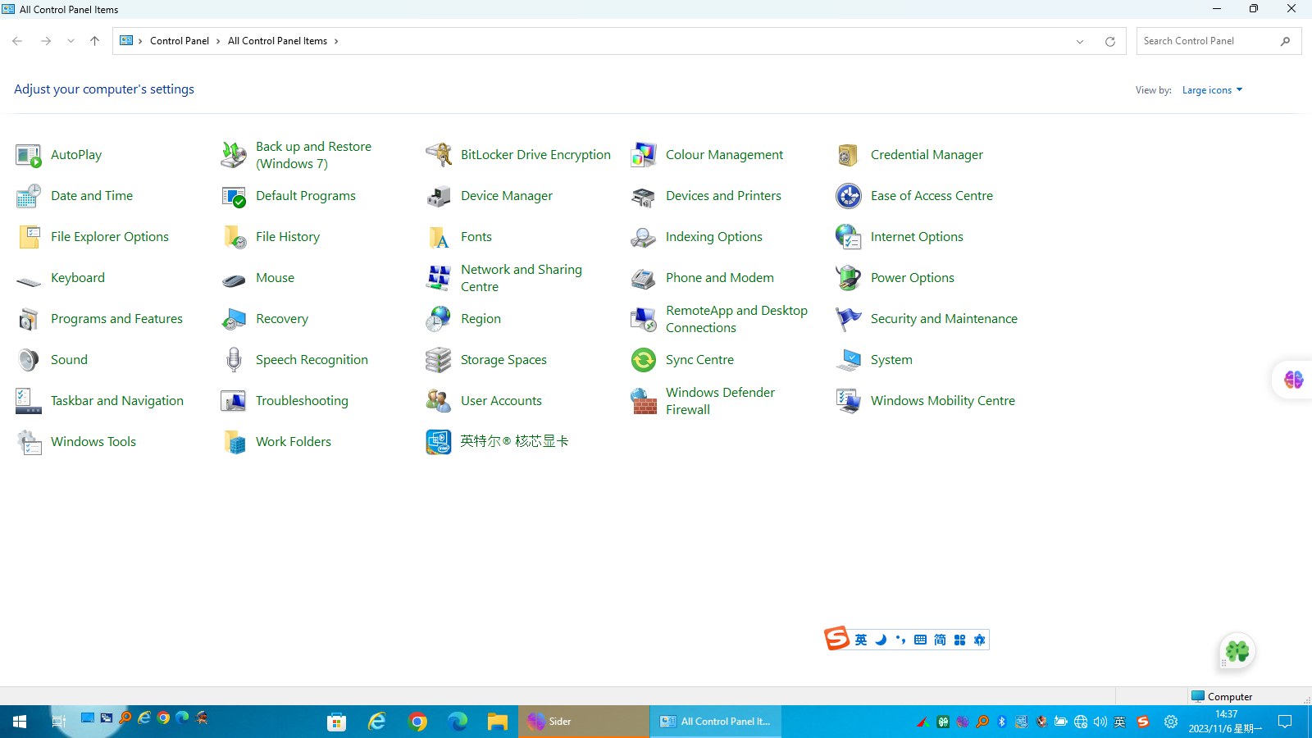Open the recent locations dropdown arrow

pos(71,41)
